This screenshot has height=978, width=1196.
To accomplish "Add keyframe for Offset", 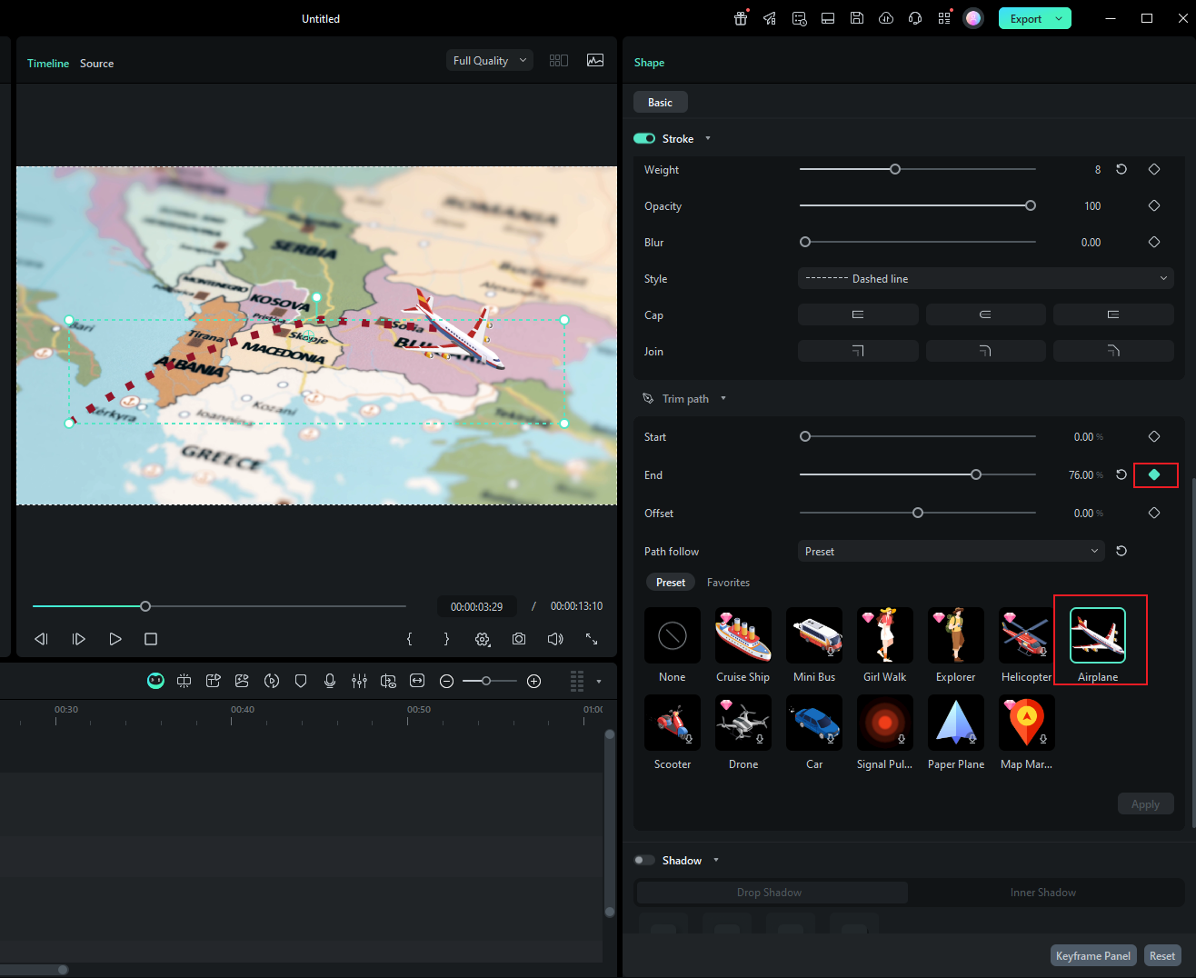I will (x=1154, y=513).
